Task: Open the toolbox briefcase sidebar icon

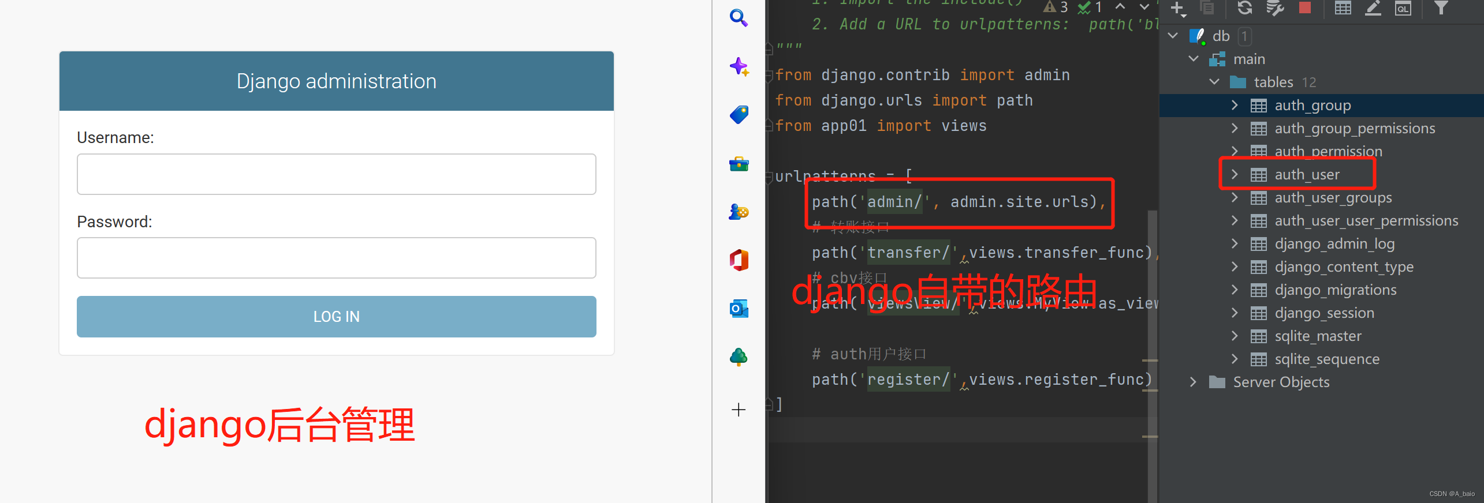Action: 739,164
